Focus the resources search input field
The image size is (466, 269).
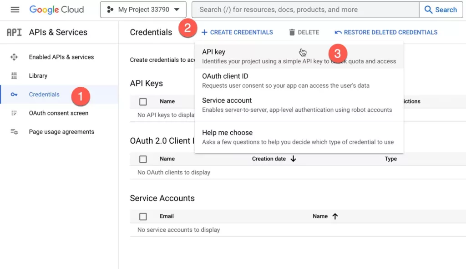(x=305, y=10)
